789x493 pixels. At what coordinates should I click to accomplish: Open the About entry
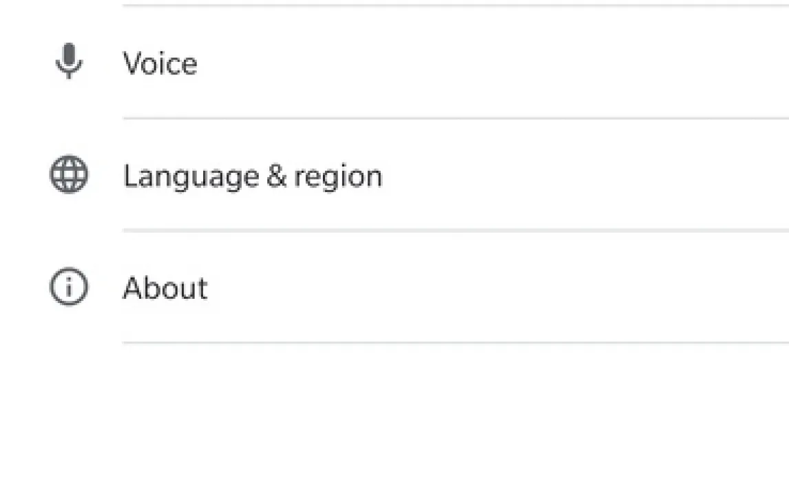pyautogui.click(x=165, y=288)
